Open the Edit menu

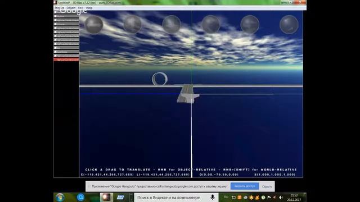pos(80,8)
